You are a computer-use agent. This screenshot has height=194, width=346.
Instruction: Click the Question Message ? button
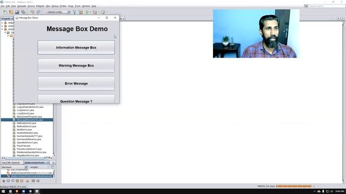point(76,99)
